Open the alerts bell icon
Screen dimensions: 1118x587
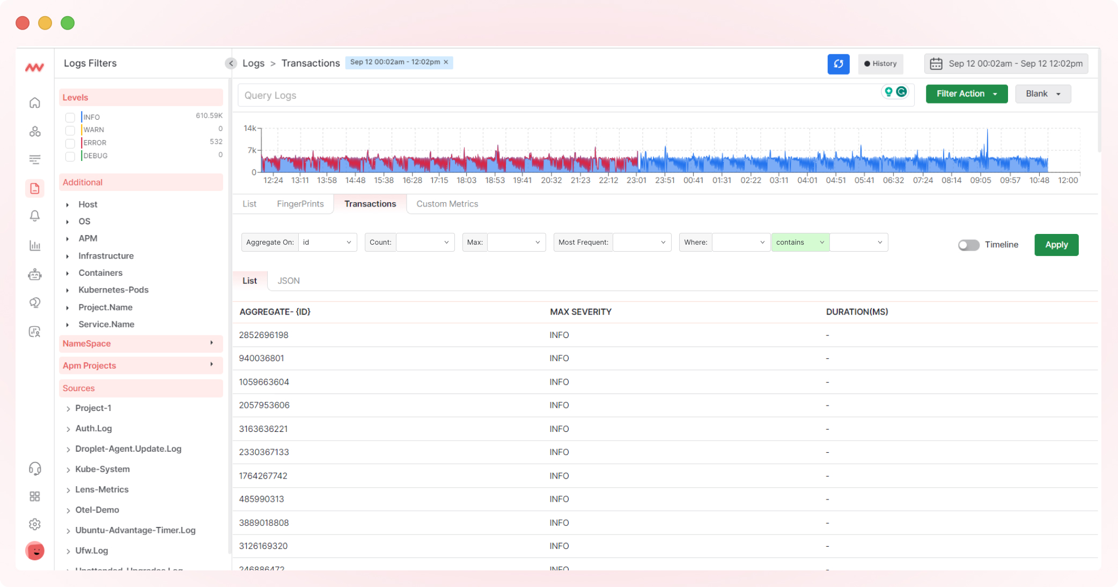pos(34,216)
